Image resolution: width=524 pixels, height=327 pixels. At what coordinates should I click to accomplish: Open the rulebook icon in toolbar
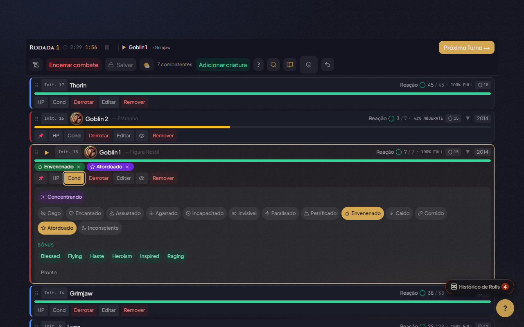[x=290, y=65]
